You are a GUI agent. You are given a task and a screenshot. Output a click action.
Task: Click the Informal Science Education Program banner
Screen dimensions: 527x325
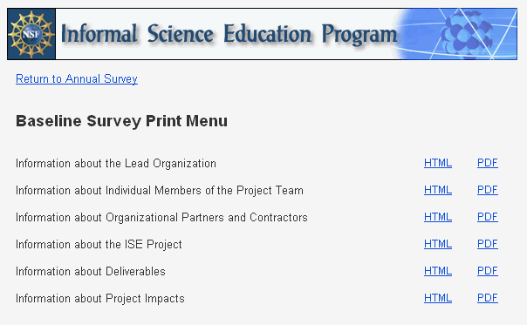tap(262, 34)
